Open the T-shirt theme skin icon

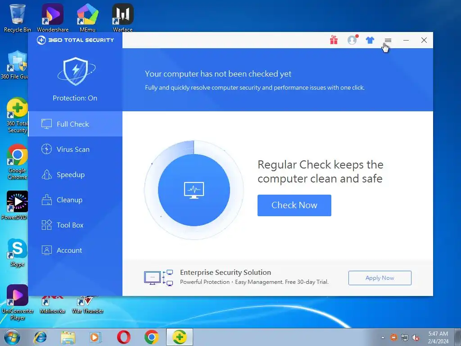point(370,40)
